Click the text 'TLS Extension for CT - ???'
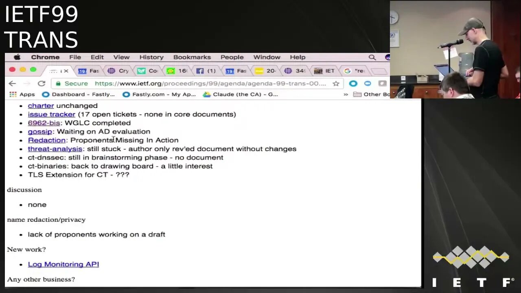521x293 pixels. coord(79,175)
